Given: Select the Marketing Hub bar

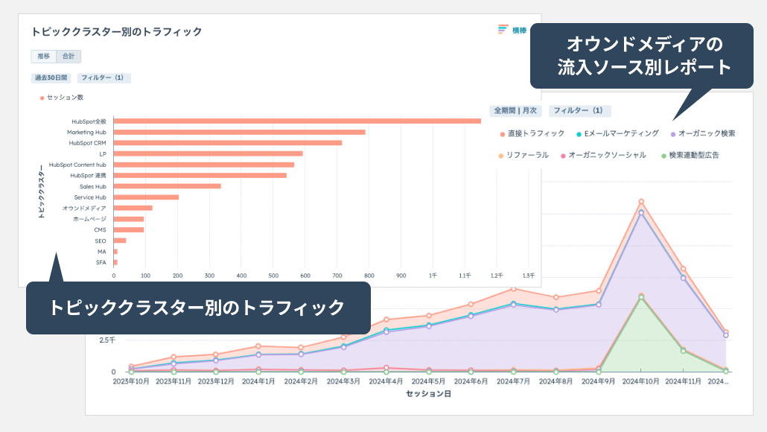Looking at the screenshot, I should [240, 132].
